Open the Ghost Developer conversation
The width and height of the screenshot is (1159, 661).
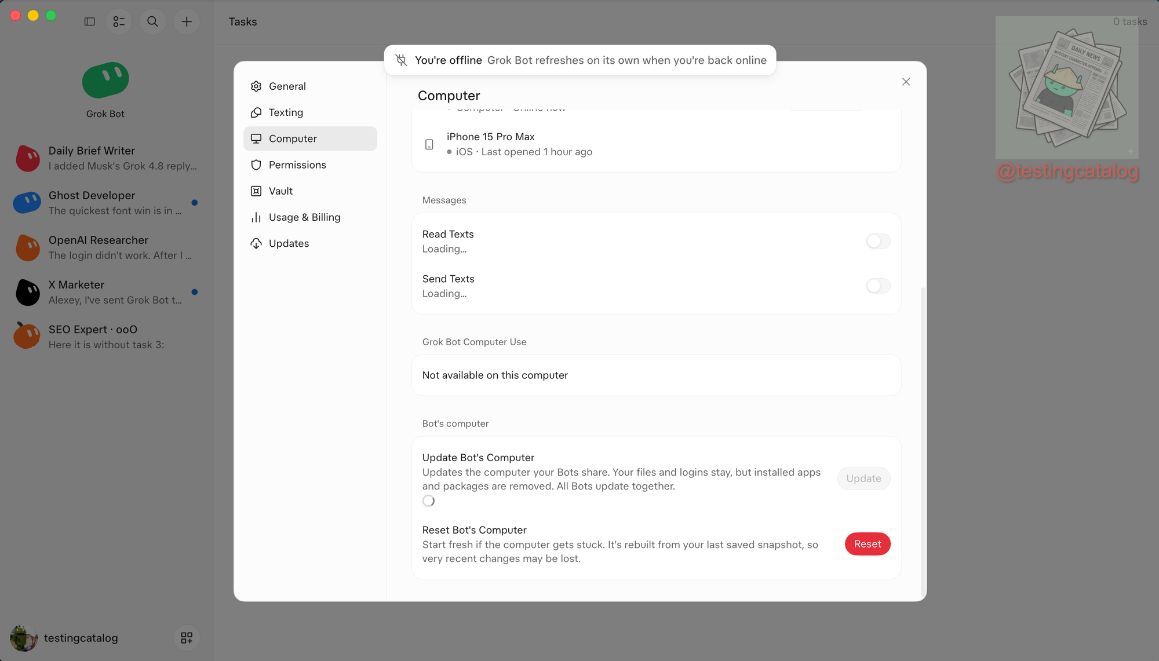click(x=107, y=203)
